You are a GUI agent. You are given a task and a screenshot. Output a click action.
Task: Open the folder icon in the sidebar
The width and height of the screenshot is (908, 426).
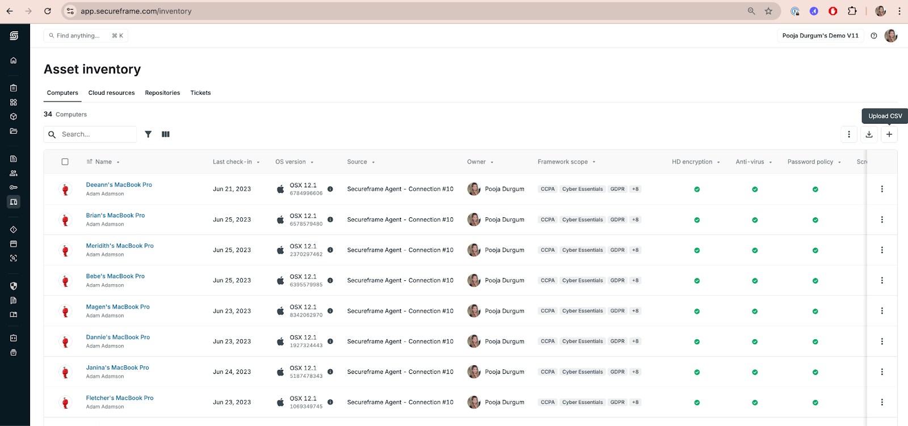[x=14, y=131]
